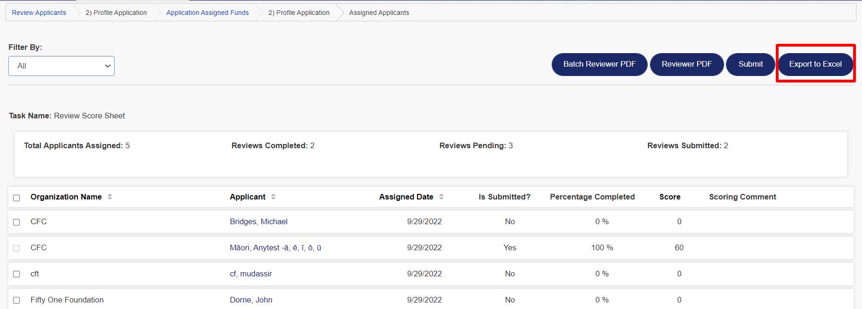
Task: Open applicant Dorrie, John link
Action: coord(251,300)
